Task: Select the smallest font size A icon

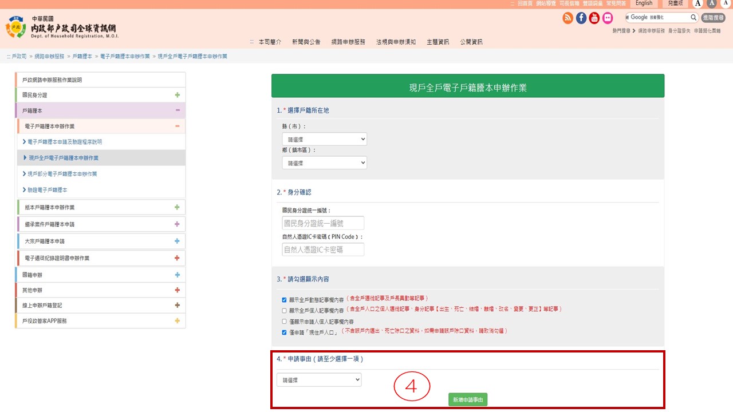Action: (726, 3)
